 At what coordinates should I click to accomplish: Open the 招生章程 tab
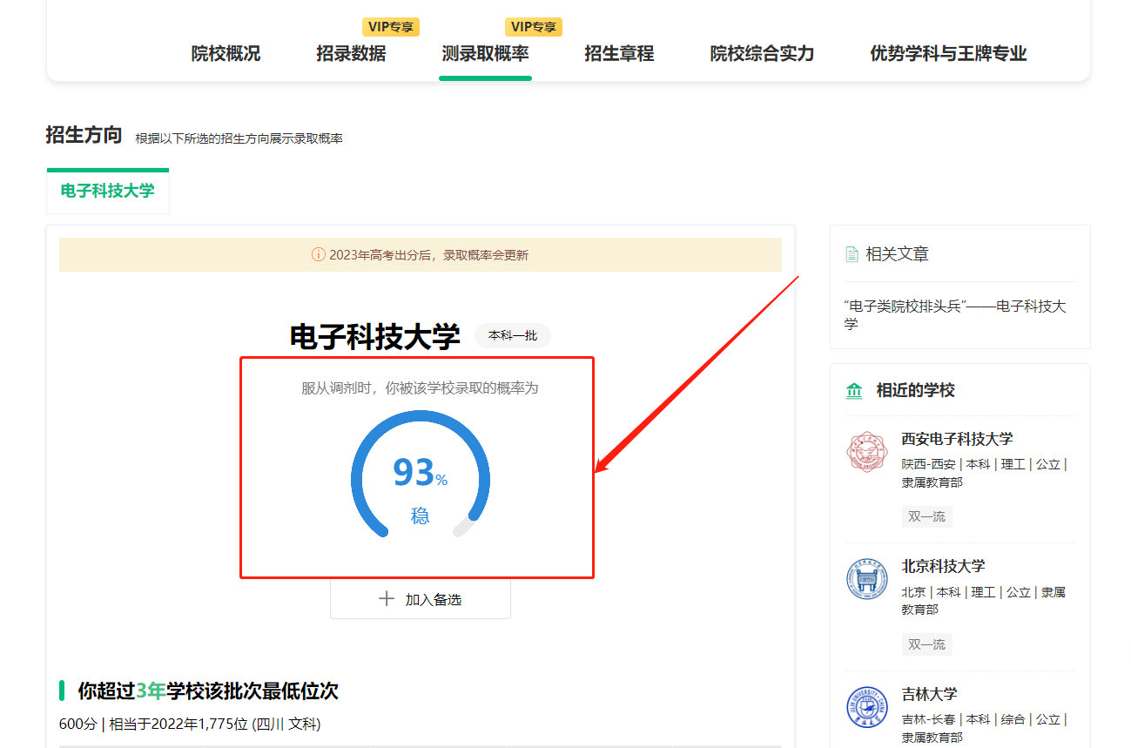[x=619, y=54]
